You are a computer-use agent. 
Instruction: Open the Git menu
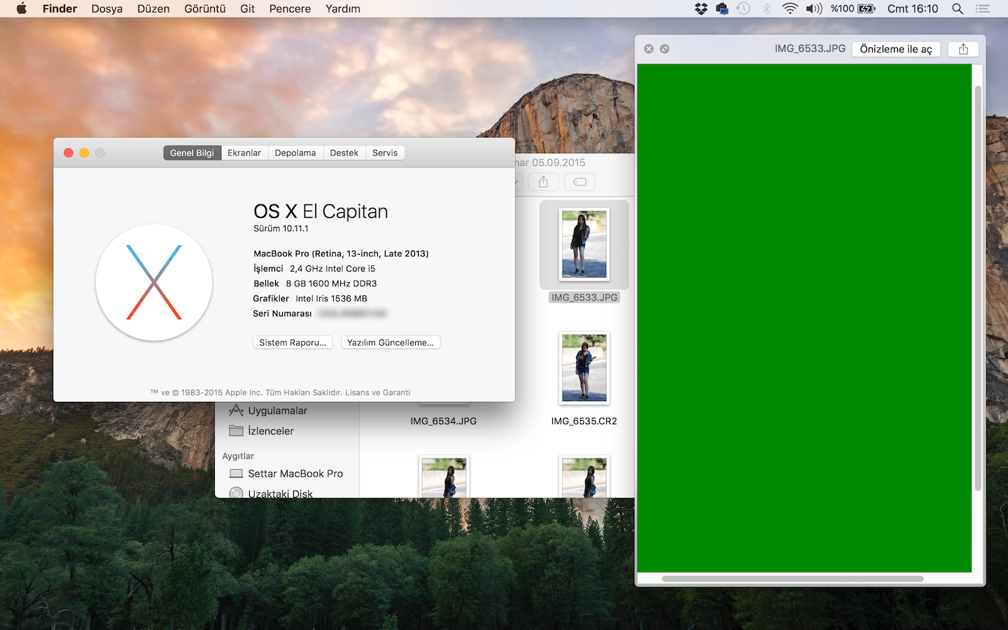247,8
